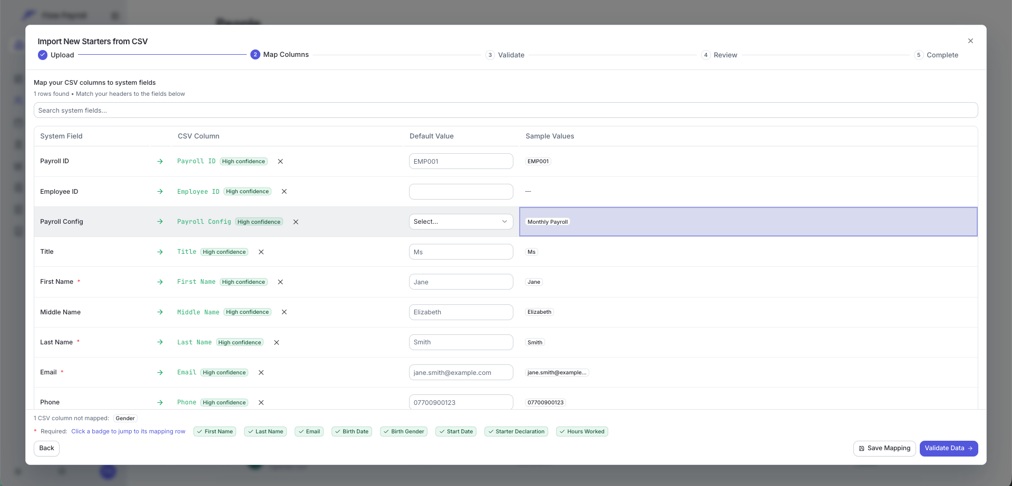The width and height of the screenshot is (1012, 486).
Task: Click the Monthly Payroll sample value
Action: click(x=548, y=222)
